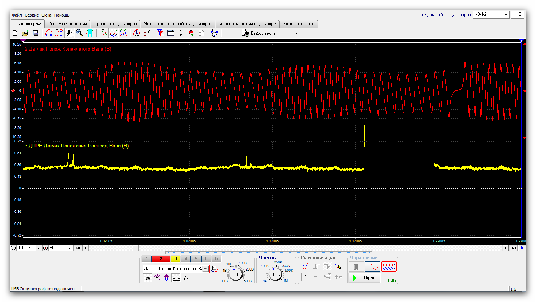Switch to Система зажигания tab
This screenshot has height=302, width=536.
tap(67, 24)
